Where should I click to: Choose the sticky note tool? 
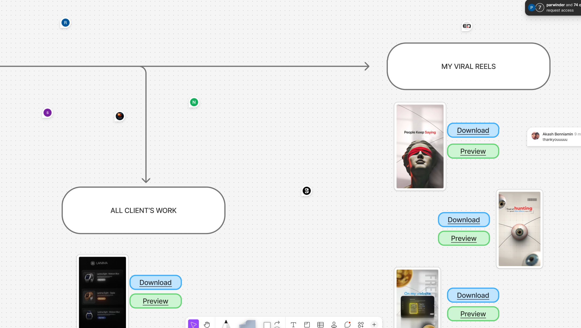pos(247,324)
